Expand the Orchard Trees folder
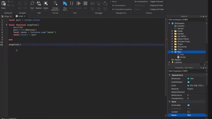 172,42
